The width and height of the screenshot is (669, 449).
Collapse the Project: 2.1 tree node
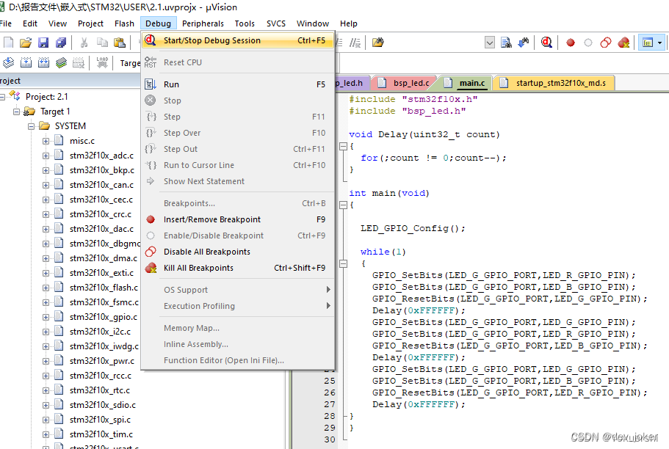click(x=2, y=98)
